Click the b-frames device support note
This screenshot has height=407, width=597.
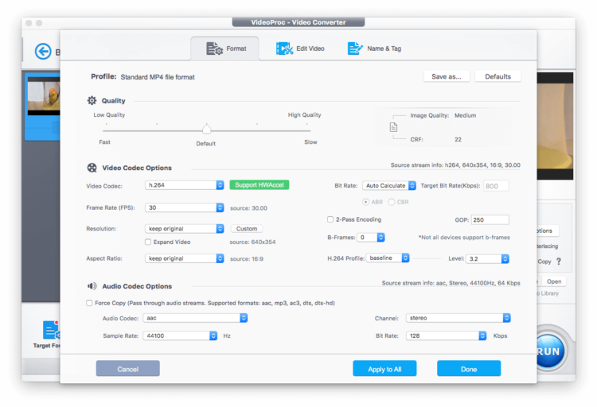point(464,238)
